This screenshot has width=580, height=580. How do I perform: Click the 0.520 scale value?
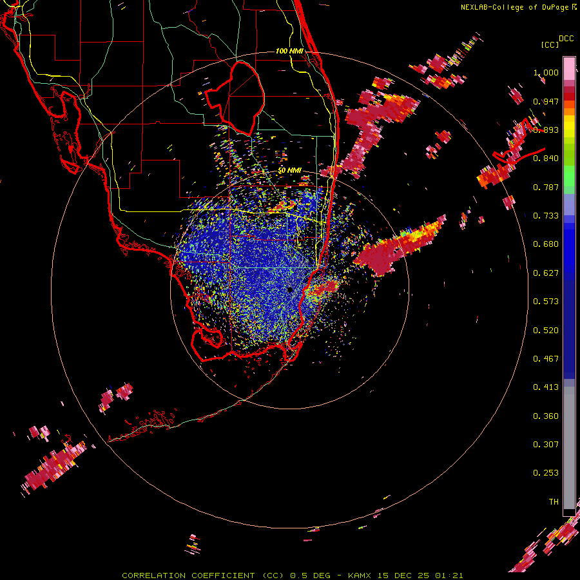pyautogui.click(x=546, y=331)
